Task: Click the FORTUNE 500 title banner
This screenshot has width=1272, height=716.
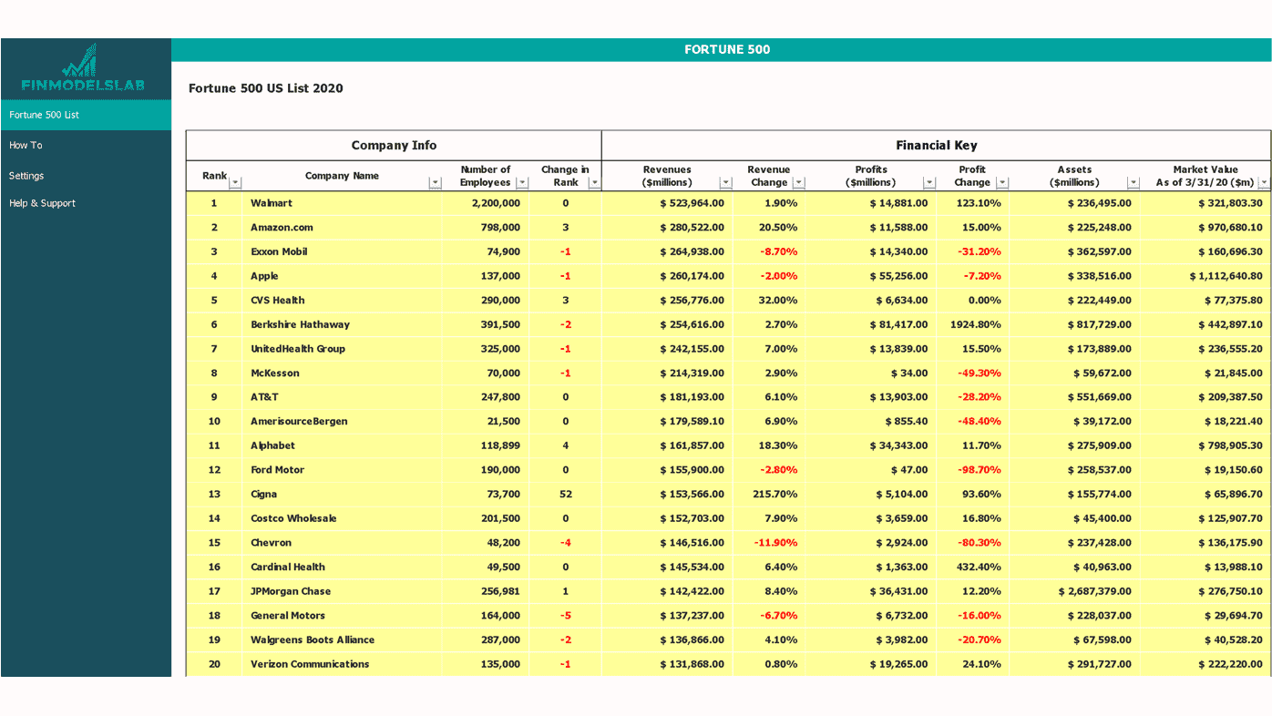Action: 721,50
